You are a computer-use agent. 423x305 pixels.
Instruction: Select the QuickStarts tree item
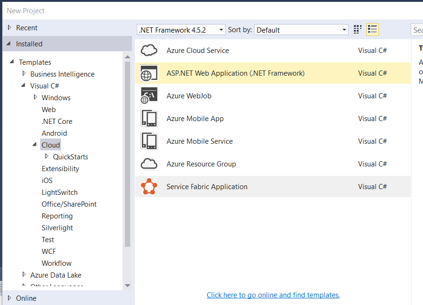coord(70,157)
